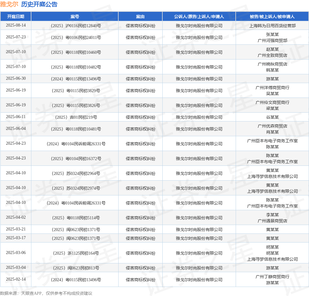Click the 开庭日期 column header

pyautogui.click(x=16, y=17)
